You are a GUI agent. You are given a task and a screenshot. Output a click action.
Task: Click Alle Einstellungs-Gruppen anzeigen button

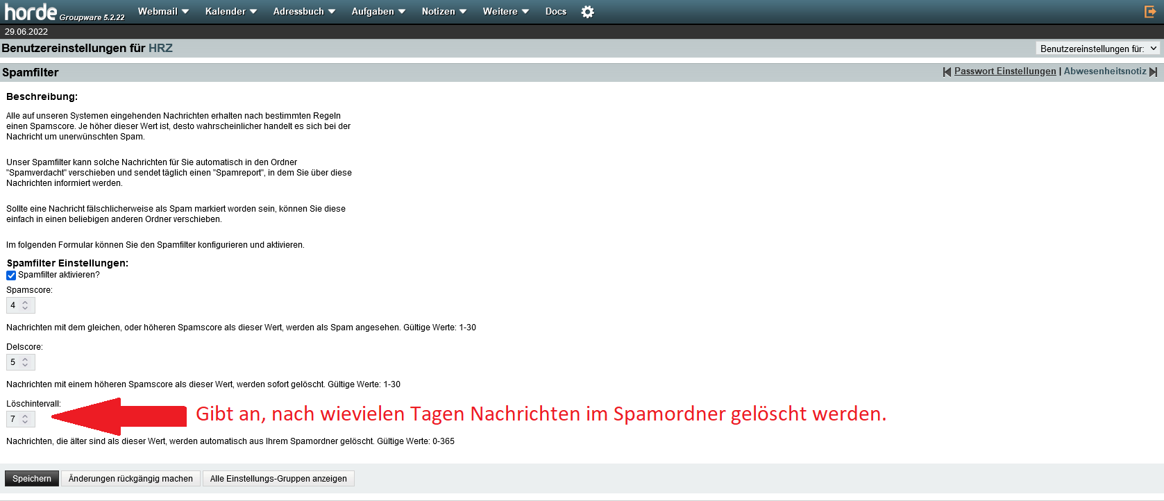click(278, 479)
